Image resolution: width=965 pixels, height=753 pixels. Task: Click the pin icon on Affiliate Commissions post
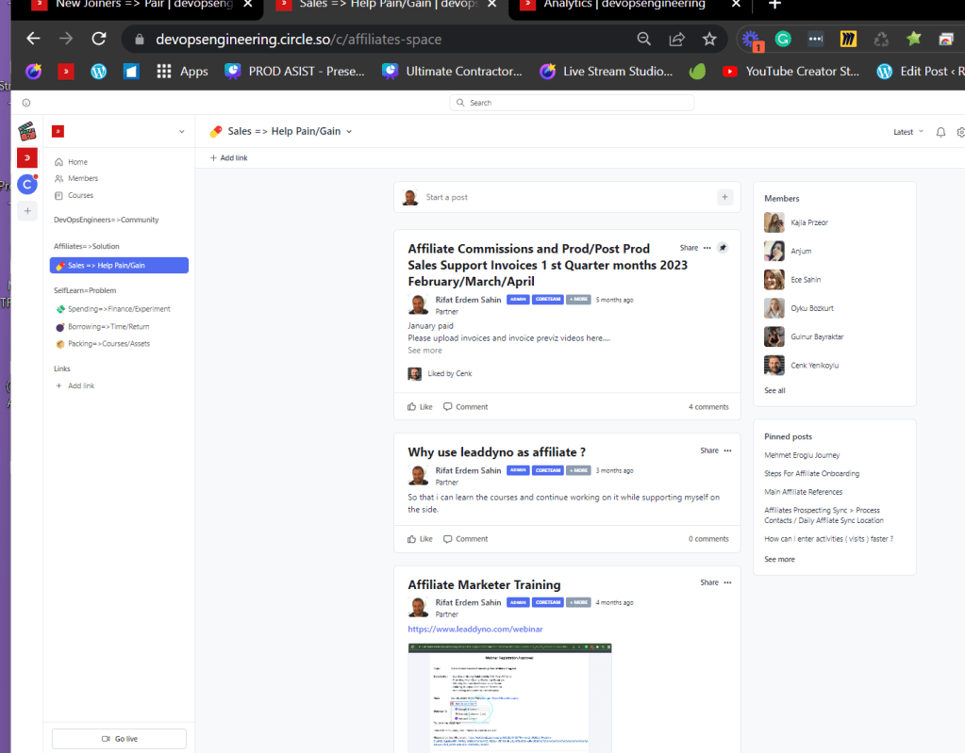coord(724,248)
